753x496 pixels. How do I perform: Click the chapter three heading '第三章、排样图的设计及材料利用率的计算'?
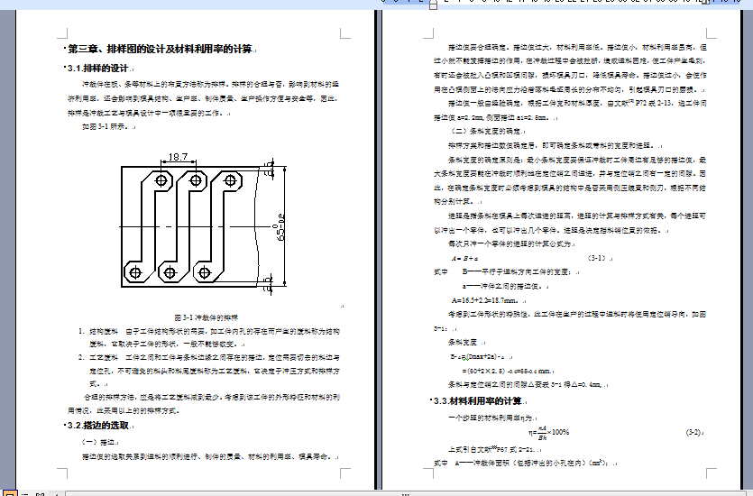click(160, 49)
